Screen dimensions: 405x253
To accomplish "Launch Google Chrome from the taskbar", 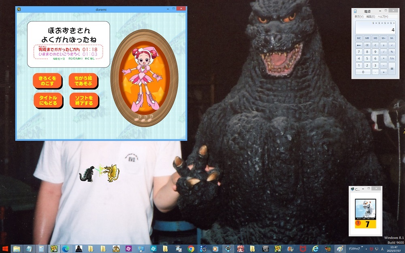I will click(x=191, y=249).
